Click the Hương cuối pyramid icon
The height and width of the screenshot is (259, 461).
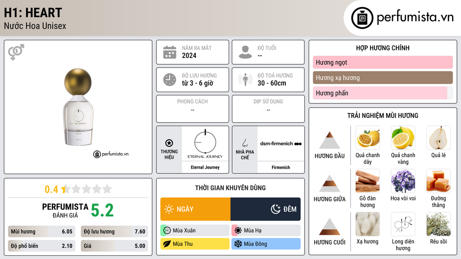330,227
